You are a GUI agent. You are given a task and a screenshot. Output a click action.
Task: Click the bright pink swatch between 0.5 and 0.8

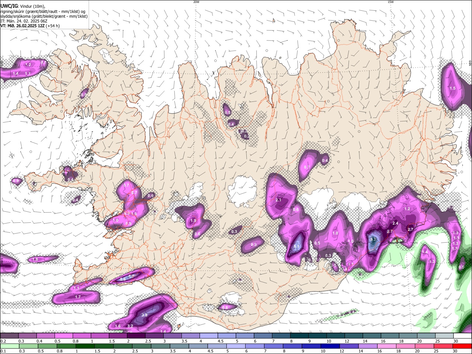pyautogui.click(x=63, y=336)
